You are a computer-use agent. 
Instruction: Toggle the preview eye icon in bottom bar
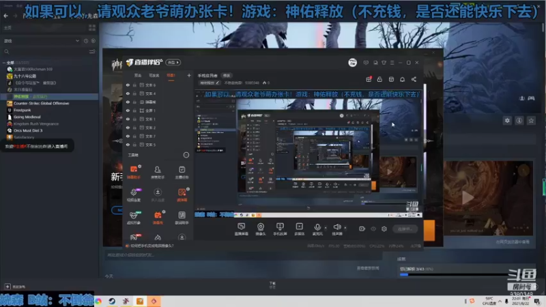(x=373, y=229)
